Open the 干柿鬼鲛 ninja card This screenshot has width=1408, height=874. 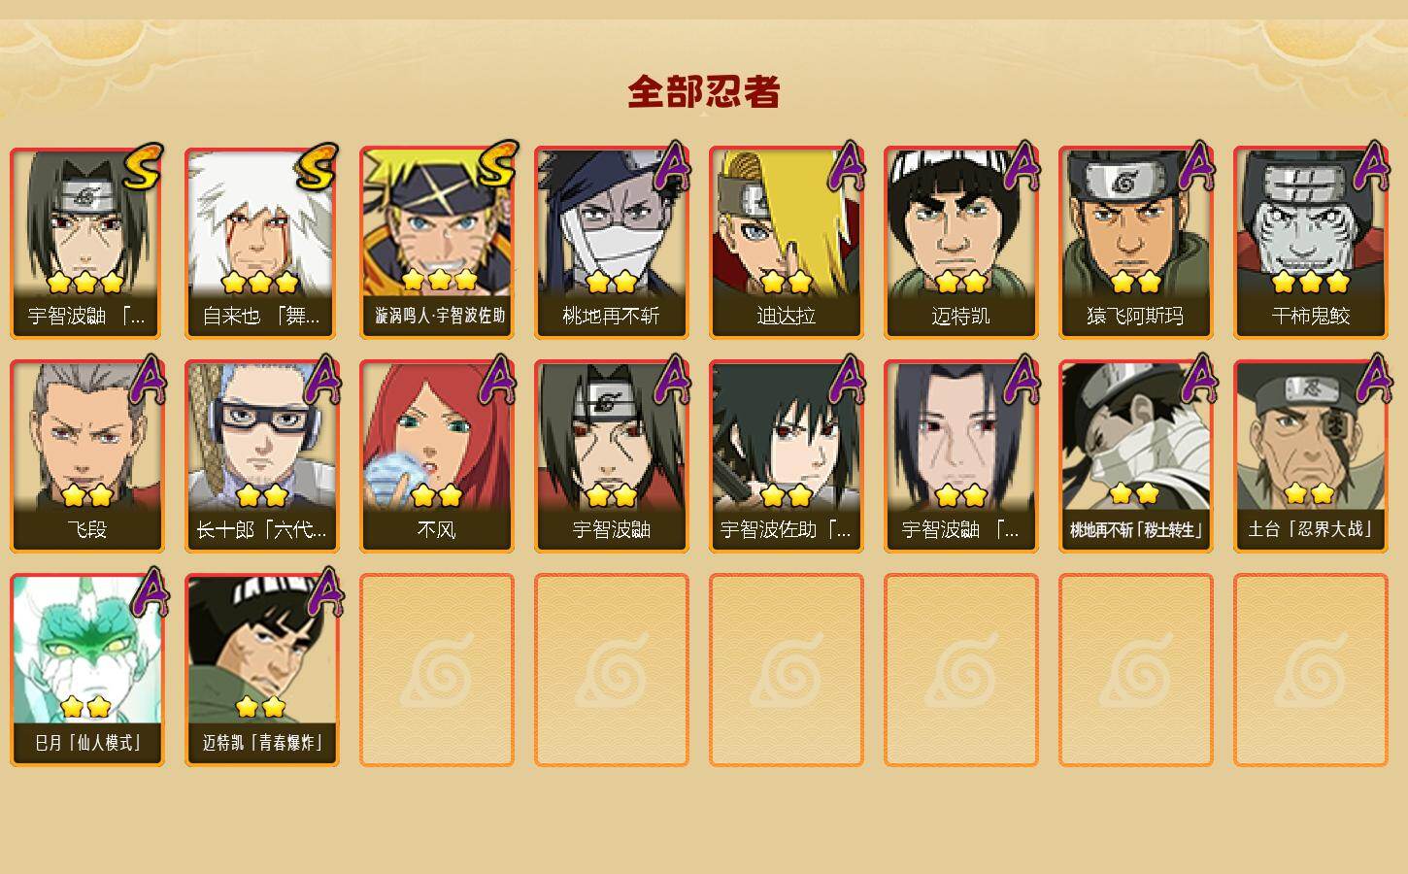(x=1311, y=243)
